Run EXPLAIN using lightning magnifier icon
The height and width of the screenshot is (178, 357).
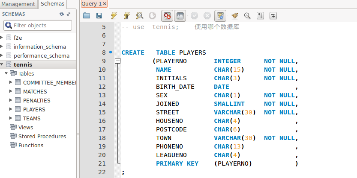(139, 16)
